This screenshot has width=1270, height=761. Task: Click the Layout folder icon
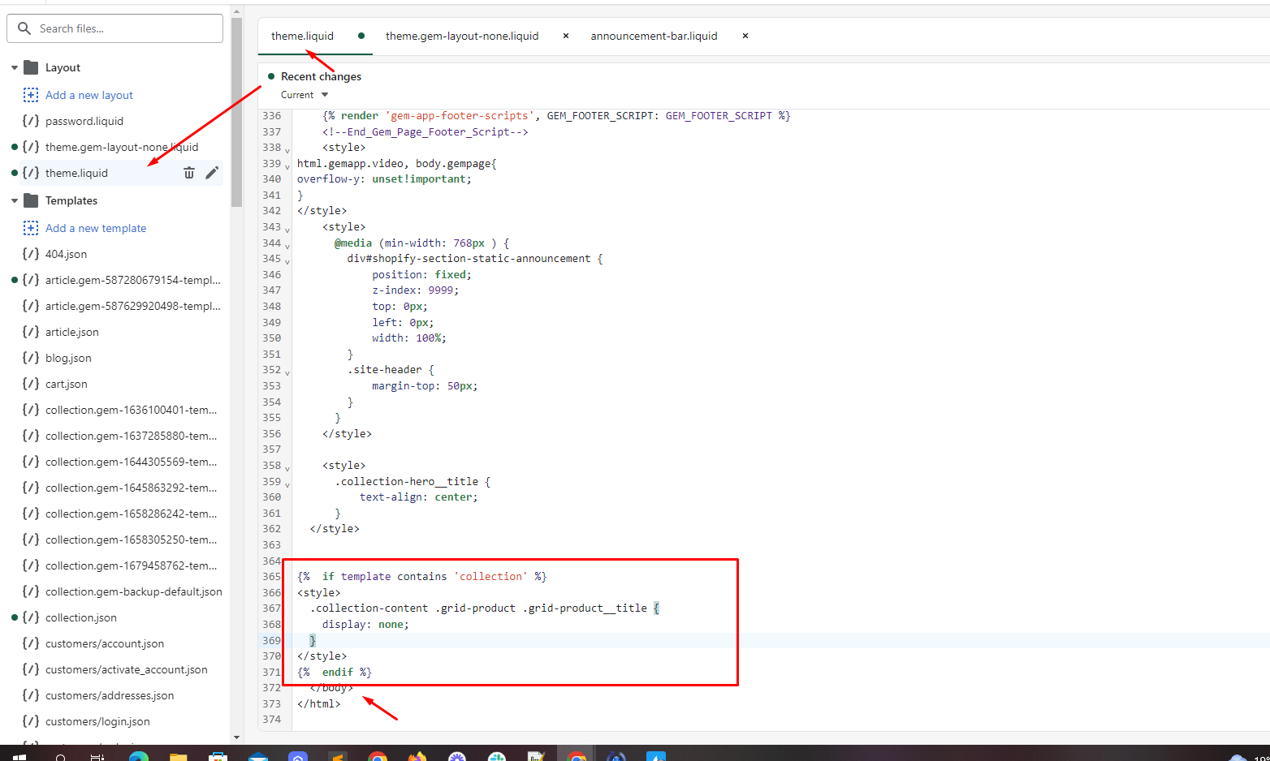31,67
